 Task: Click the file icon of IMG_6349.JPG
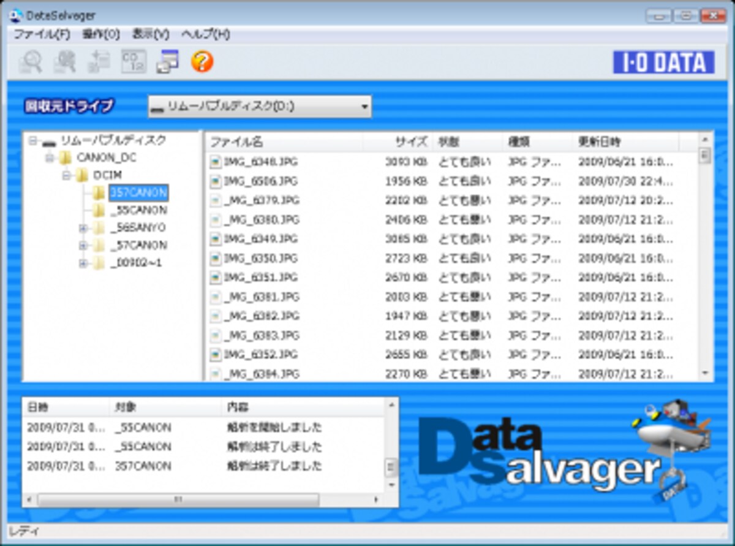coord(215,238)
